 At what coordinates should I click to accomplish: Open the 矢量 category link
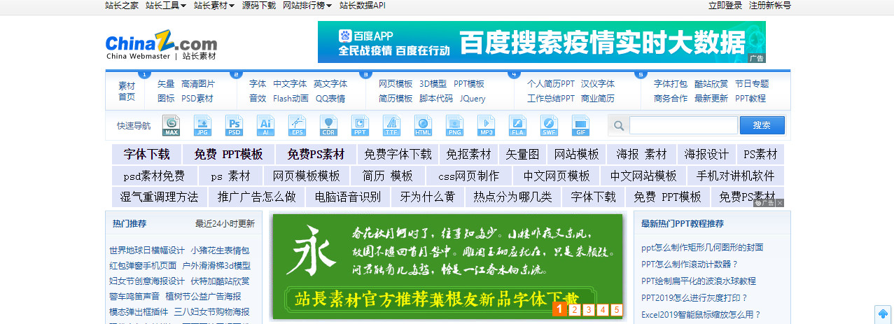click(166, 83)
